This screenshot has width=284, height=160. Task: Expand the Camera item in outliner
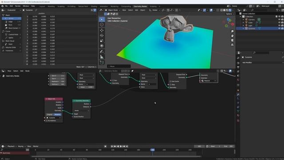click(243, 20)
